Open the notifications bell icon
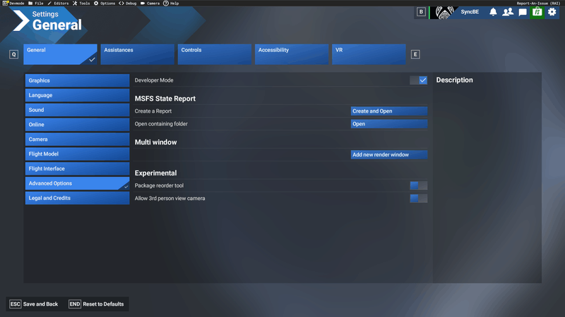The width and height of the screenshot is (565, 317). [493, 12]
